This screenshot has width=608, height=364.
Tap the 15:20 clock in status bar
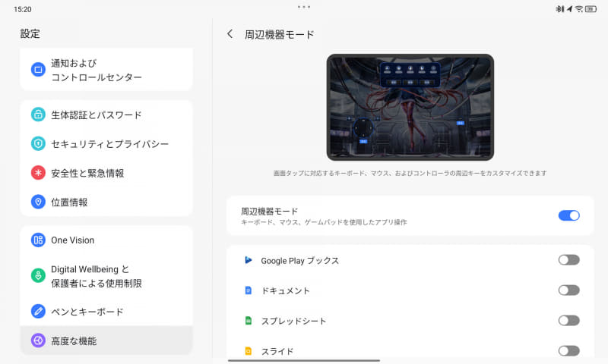[23, 9]
